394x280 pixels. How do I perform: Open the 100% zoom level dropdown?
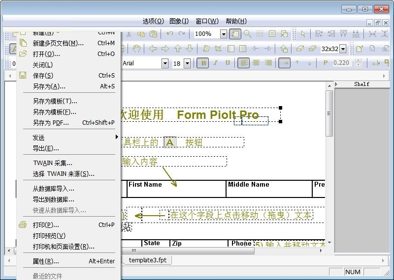coord(223,34)
